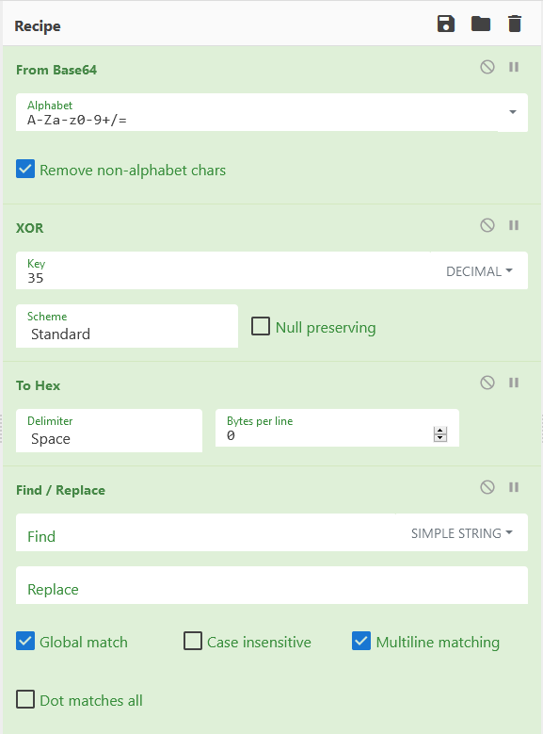Save the recipe with the floppy disk icon
Image resolution: width=543 pixels, height=734 pixels.
[x=446, y=24]
